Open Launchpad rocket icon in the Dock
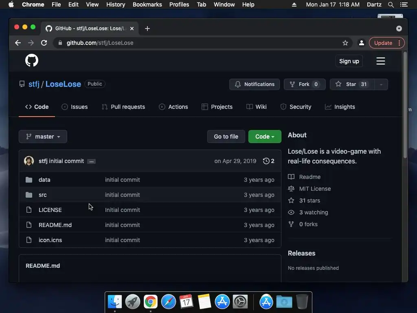This screenshot has height=313, width=417. (132, 302)
